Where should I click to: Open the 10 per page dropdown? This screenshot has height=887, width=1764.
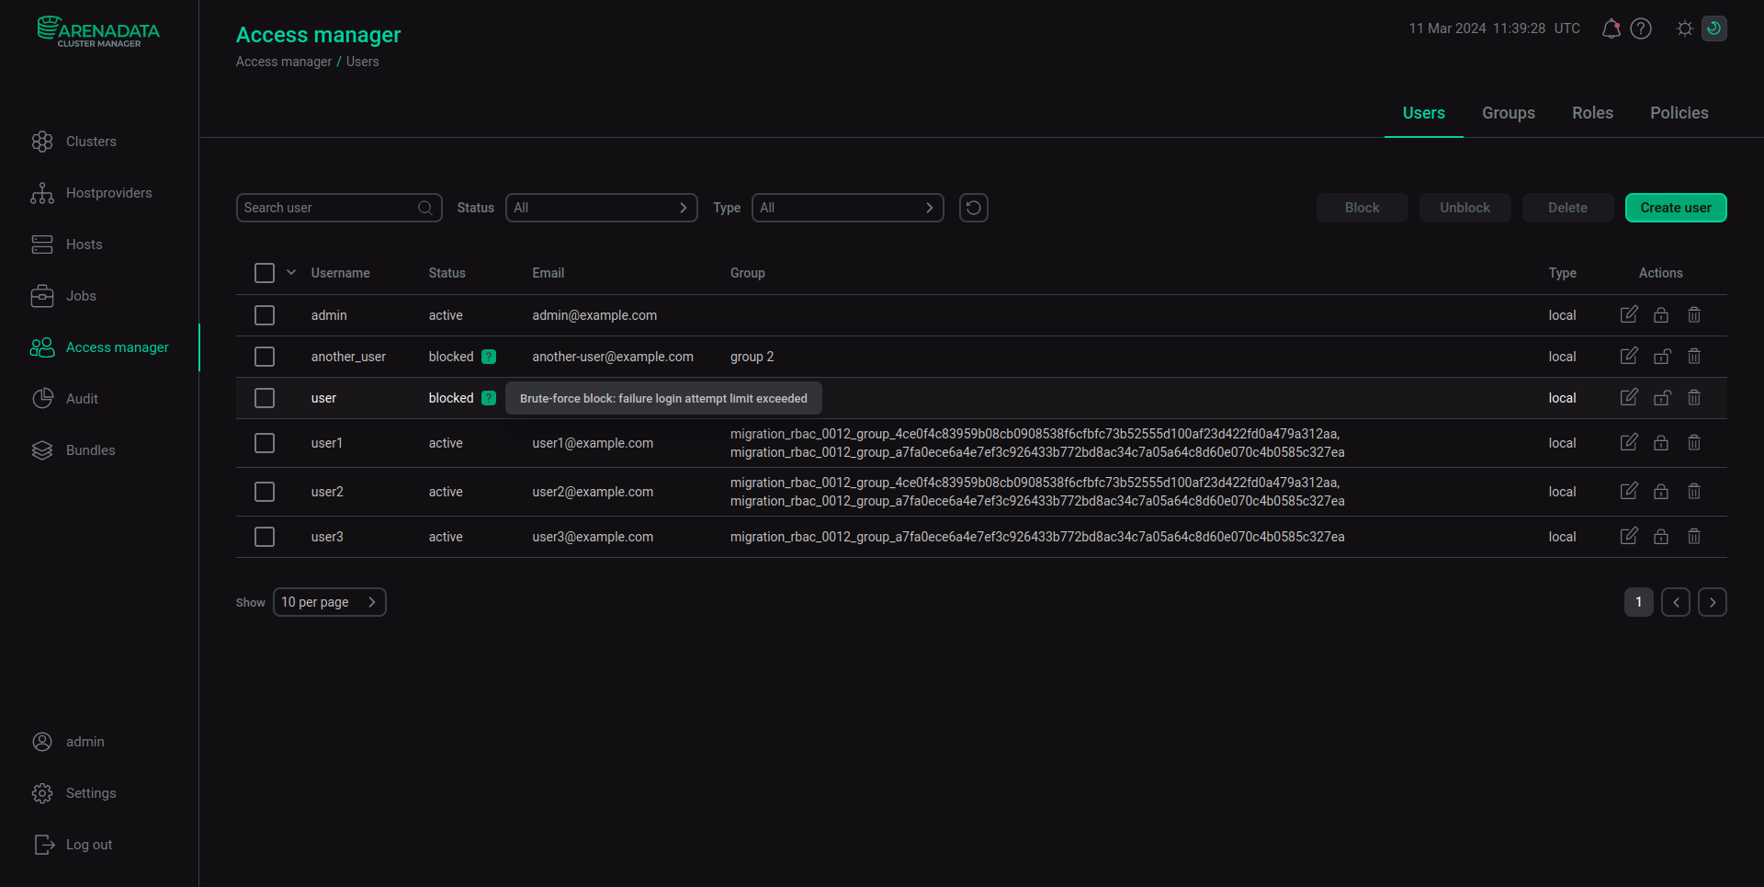[330, 602]
